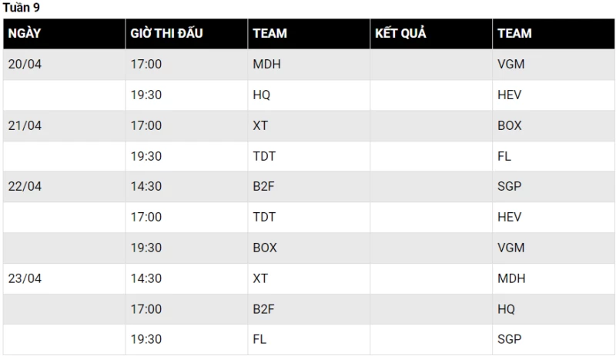Screen dimensions: 616x356
Task: Click the 19:30 time on 22/04
Action: click(x=146, y=248)
